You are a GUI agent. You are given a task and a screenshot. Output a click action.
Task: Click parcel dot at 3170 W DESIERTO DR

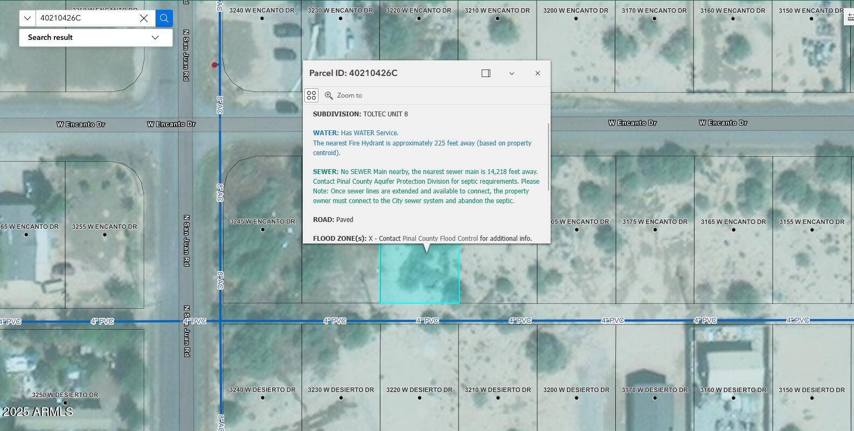coord(655,398)
